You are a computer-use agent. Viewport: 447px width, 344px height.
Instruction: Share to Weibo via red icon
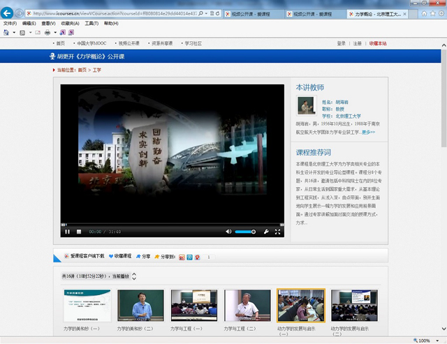(182, 257)
